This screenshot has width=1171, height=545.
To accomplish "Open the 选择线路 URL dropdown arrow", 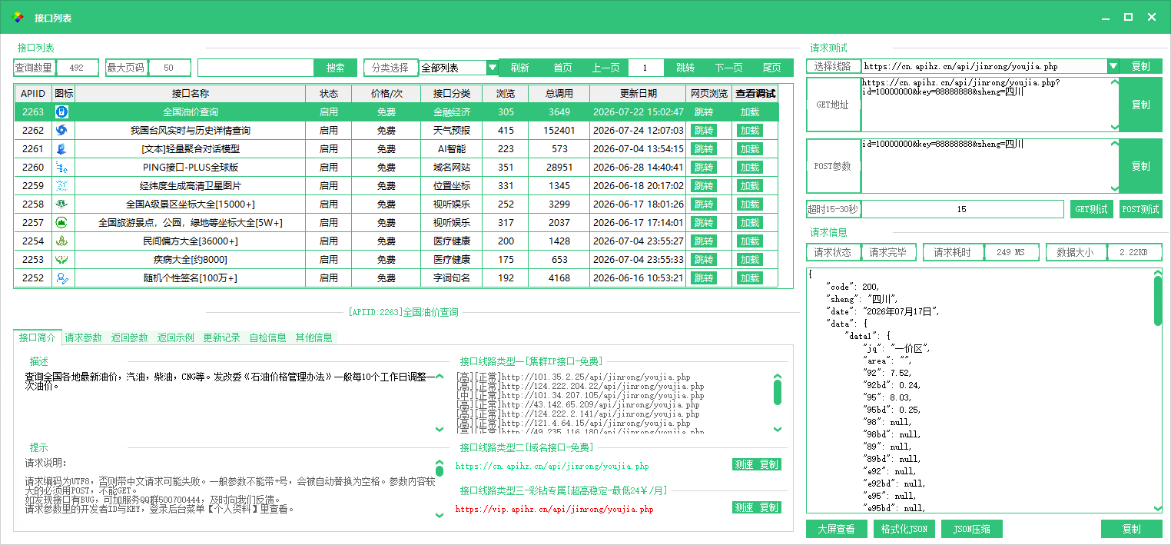I will tap(1113, 66).
